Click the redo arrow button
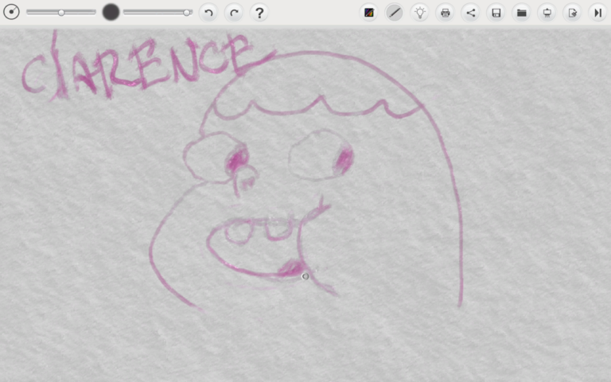611x382 pixels. coord(234,13)
